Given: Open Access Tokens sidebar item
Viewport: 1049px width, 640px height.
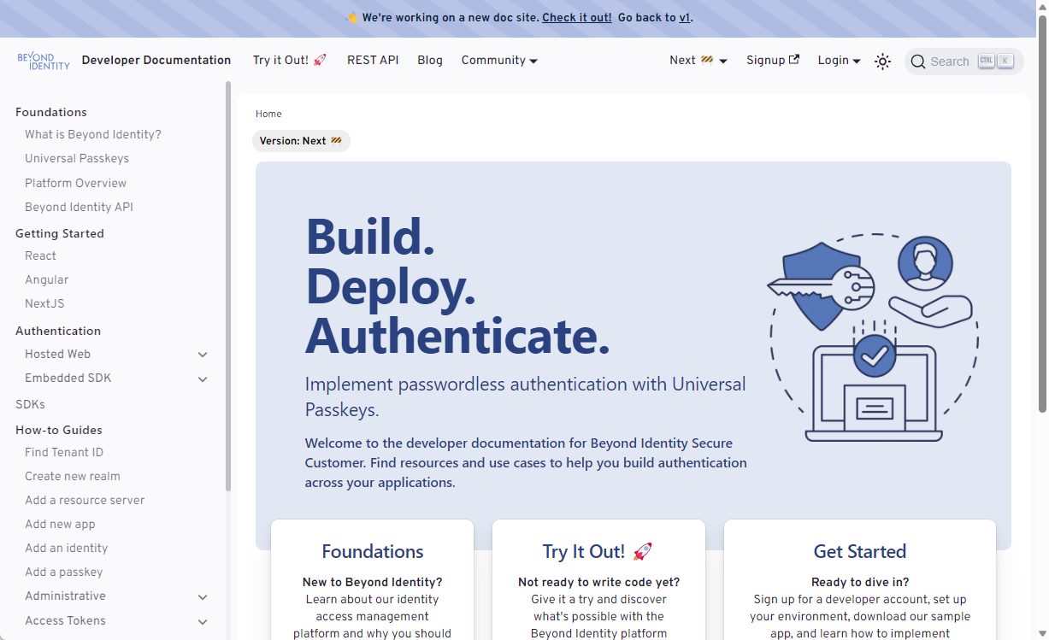Looking at the screenshot, I should pyautogui.click(x=65, y=620).
